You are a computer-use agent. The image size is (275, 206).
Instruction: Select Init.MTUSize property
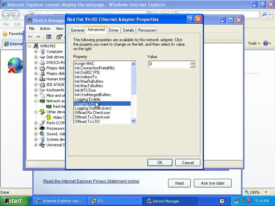pyautogui.click(x=85, y=90)
